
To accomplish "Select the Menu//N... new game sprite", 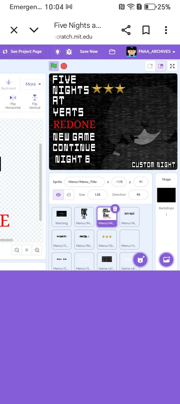I will pyautogui.click(x=129, y=217).
